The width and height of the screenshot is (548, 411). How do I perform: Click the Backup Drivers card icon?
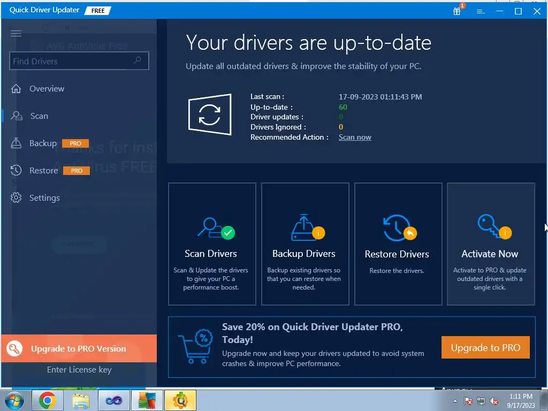pos(308,227)
